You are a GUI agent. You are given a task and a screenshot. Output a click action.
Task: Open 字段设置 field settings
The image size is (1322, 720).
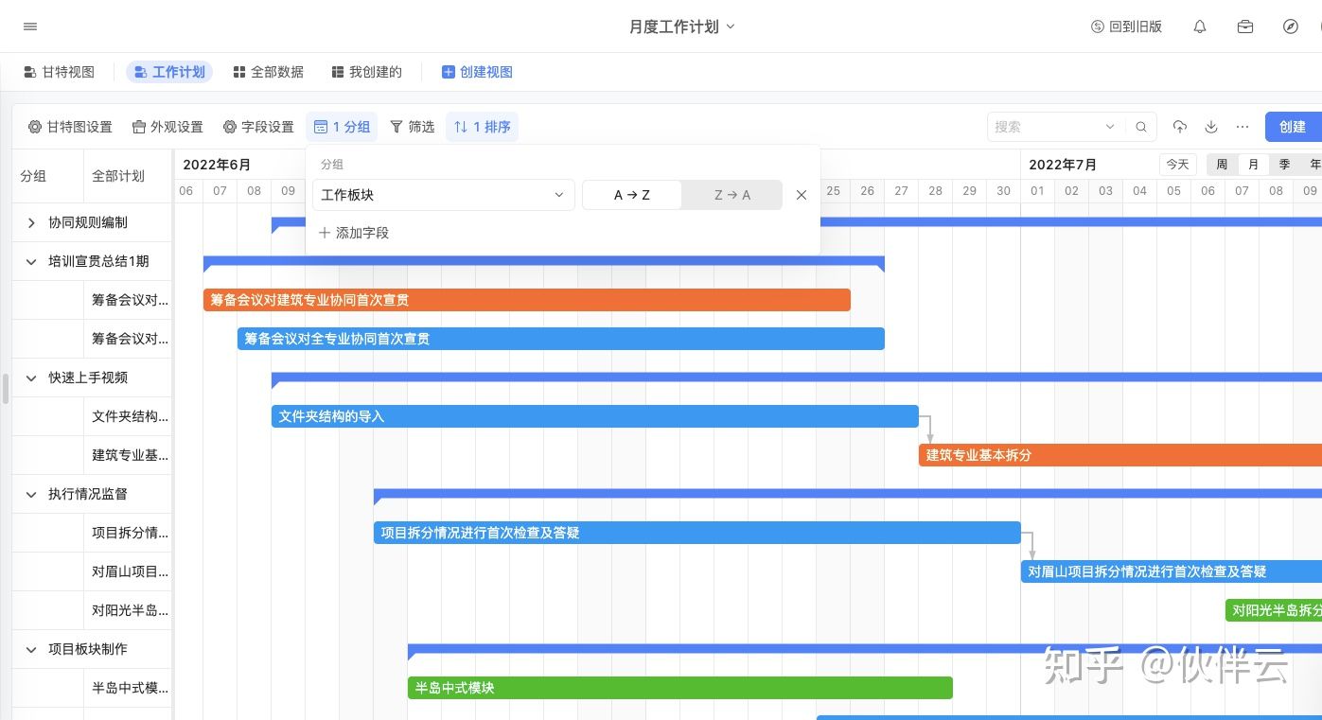coord(258,127)
